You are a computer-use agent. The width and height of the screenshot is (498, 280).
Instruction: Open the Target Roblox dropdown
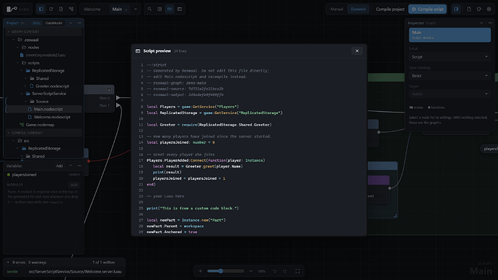[x=450, y=94]
